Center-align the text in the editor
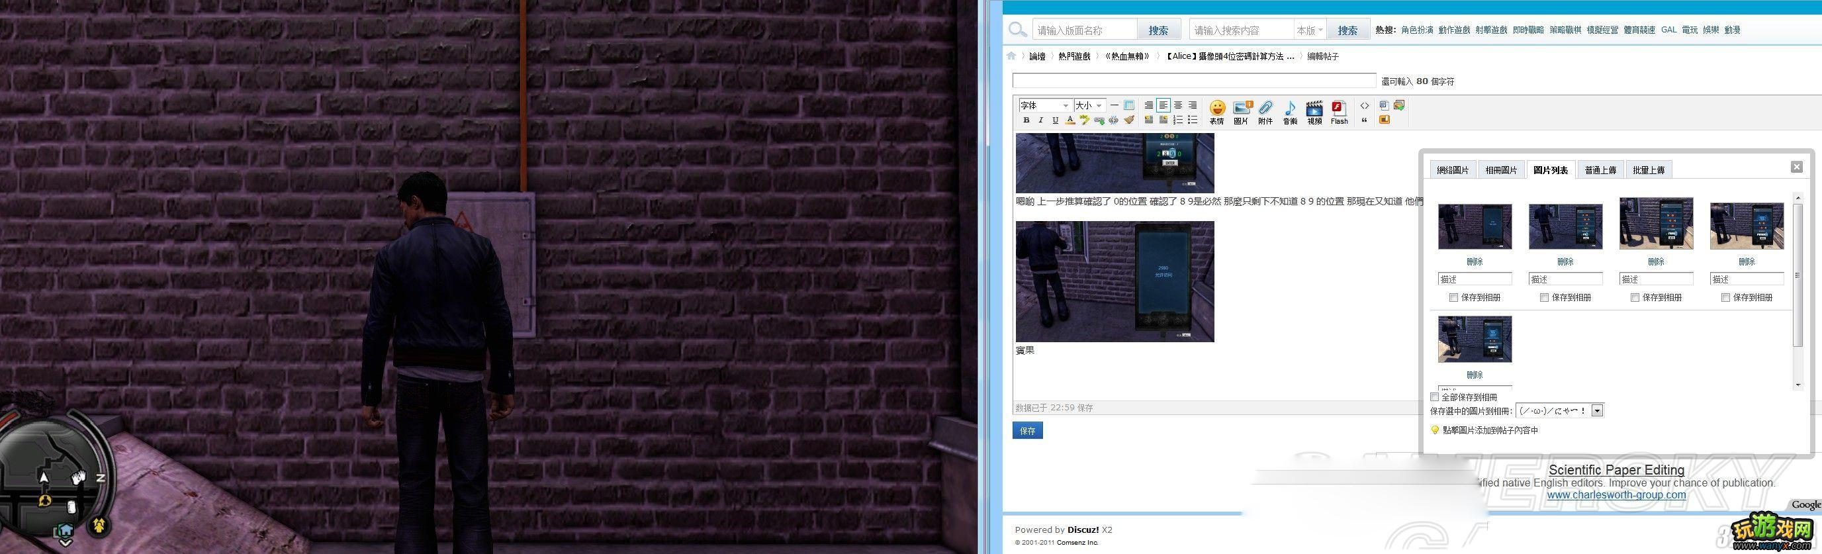This screenshot has height=554, width=1822. pos(1177,105)
